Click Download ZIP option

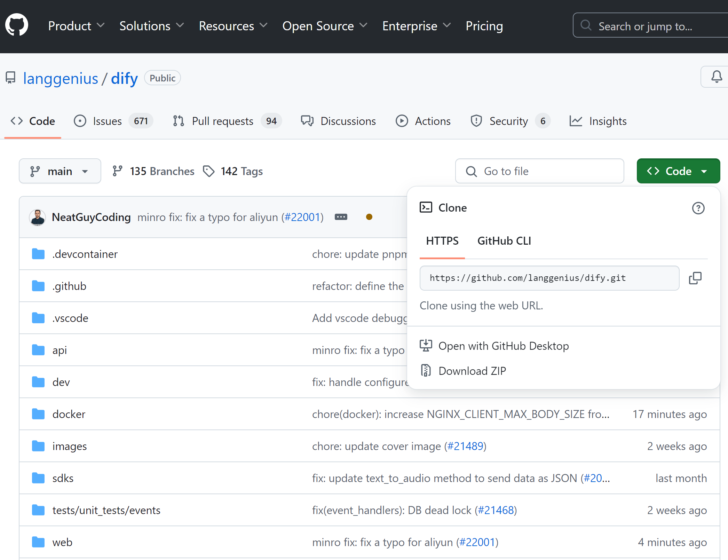[472, 371]
